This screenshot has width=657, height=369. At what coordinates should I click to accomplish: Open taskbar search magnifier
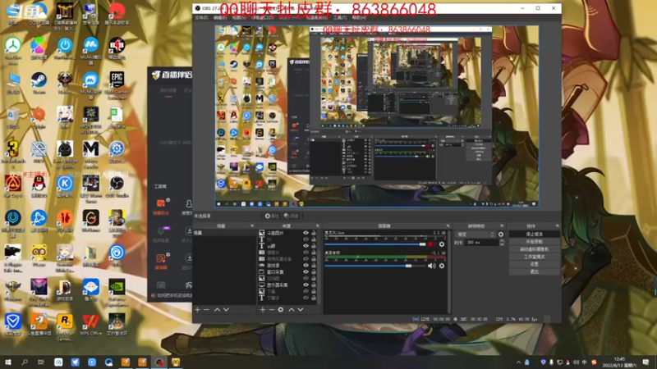pos(25,362)
